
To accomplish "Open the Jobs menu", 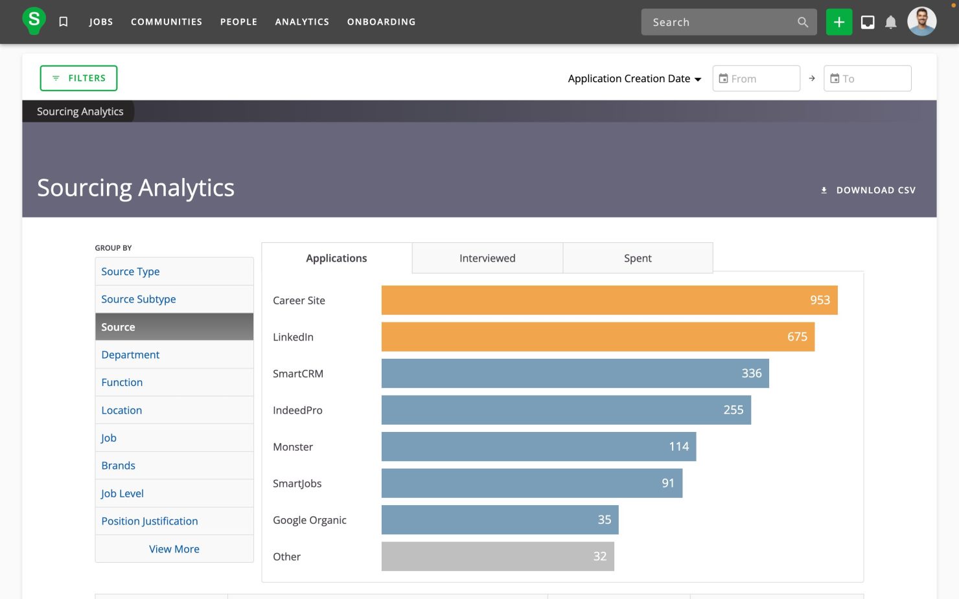I will click(101, 22).
